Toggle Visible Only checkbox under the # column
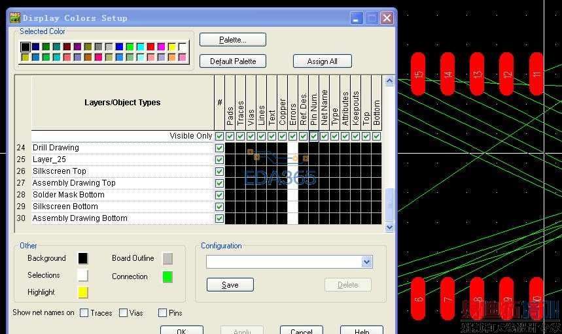 219,136
